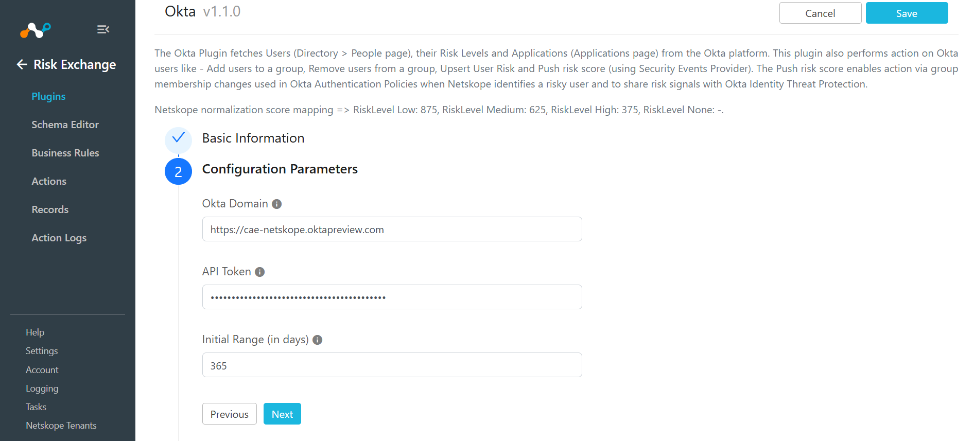Click the API Token info icon
974x441 pixels.
coord(259,272)
